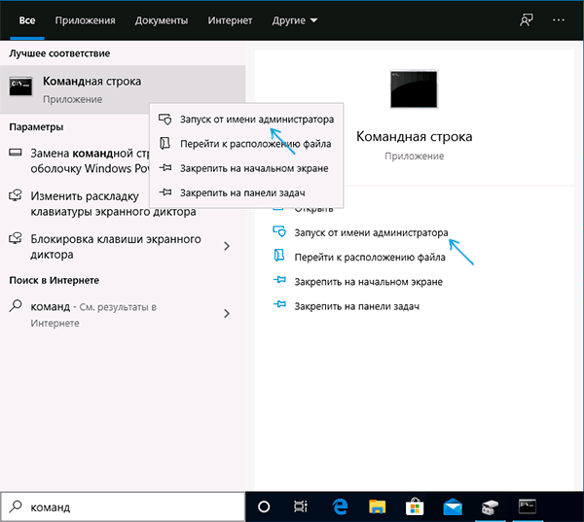Open the three-dot options menu
Viewport: 584px width, 522px height.
[559, 20]
